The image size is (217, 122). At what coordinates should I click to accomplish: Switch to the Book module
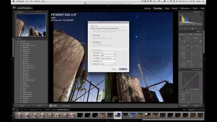(x=175, y=8)
